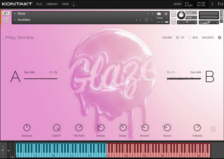The image size is (224, 159).
Task: Switch to the SOUND page
Action: click(x=167, y=37)
